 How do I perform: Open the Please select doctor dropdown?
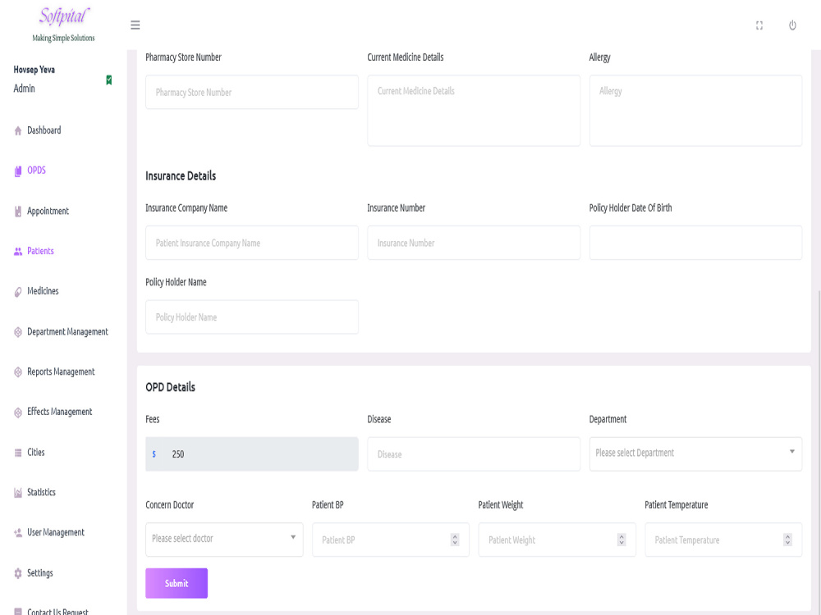(224, 540)
